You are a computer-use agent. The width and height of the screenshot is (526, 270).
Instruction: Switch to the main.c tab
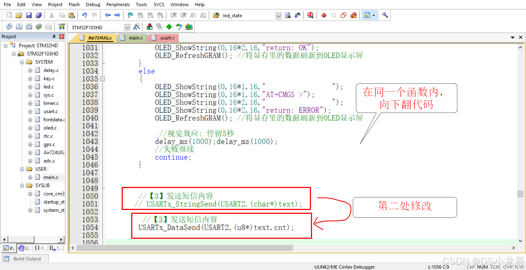click(133, 38)
